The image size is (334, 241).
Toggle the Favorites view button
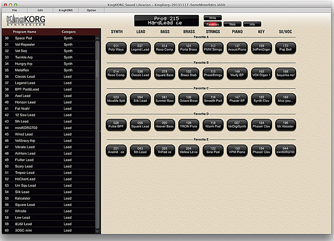[x=213, y=24]
